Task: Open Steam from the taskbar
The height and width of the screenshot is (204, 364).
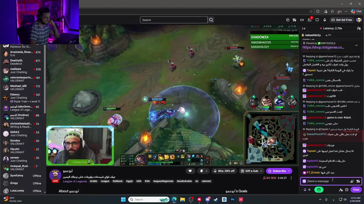Action: click(216, 199)
